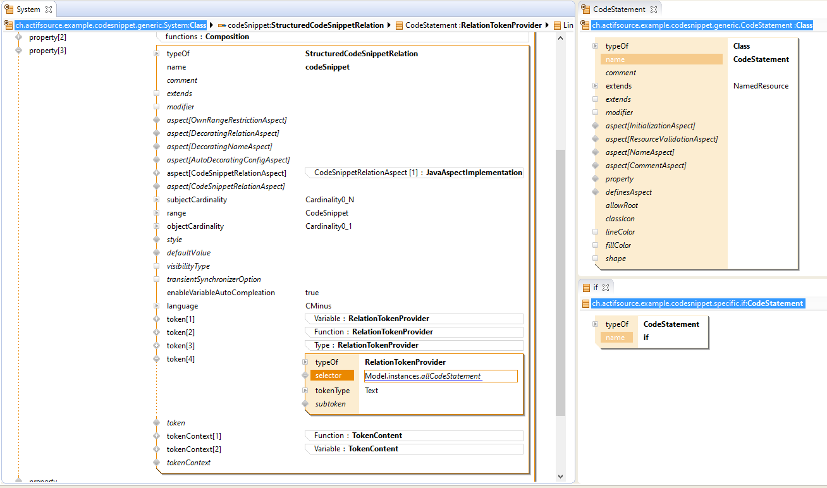The width and height of the screenshot is (827, 488).
Task: Click the relation arrow icon before codeSnippet breadcrumb
Action: (x=222, y=25)
